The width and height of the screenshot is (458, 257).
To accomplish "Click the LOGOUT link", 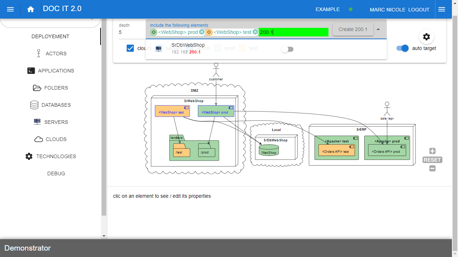I will (x=419, y=10).
